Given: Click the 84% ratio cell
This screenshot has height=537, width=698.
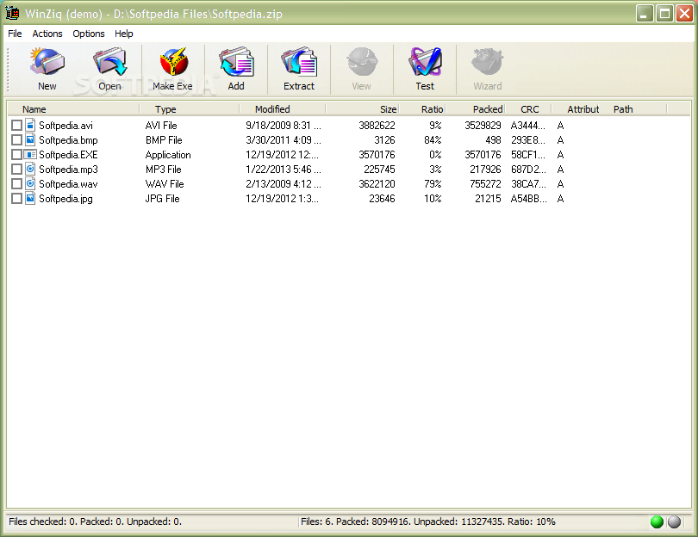Looking at the screenshot, I should pyautogui.click(x=433, y=140).
